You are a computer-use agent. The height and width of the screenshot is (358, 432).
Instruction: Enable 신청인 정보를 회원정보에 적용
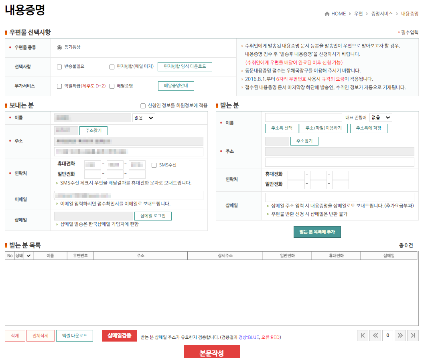(x=143, y=106)
